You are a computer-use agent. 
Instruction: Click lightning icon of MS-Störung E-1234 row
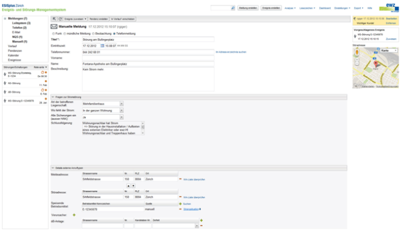(x=5, y=74)
